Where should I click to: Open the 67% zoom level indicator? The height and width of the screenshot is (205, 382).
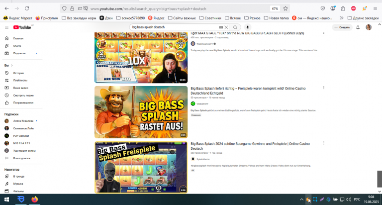(x=275, y=8)
